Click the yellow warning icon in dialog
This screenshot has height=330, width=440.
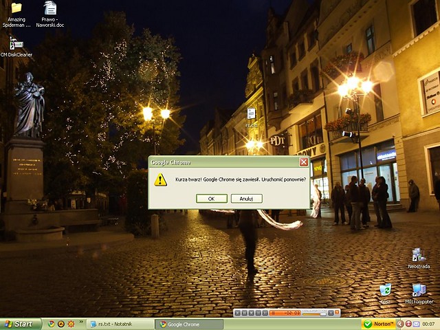(x=160, y=180)
